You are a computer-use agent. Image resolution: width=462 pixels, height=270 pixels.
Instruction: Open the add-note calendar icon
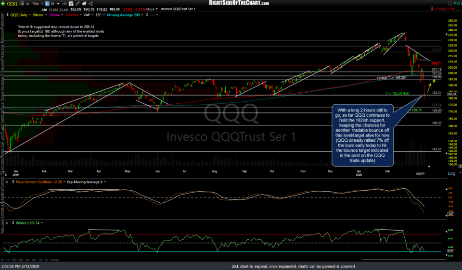pos(71,4)
